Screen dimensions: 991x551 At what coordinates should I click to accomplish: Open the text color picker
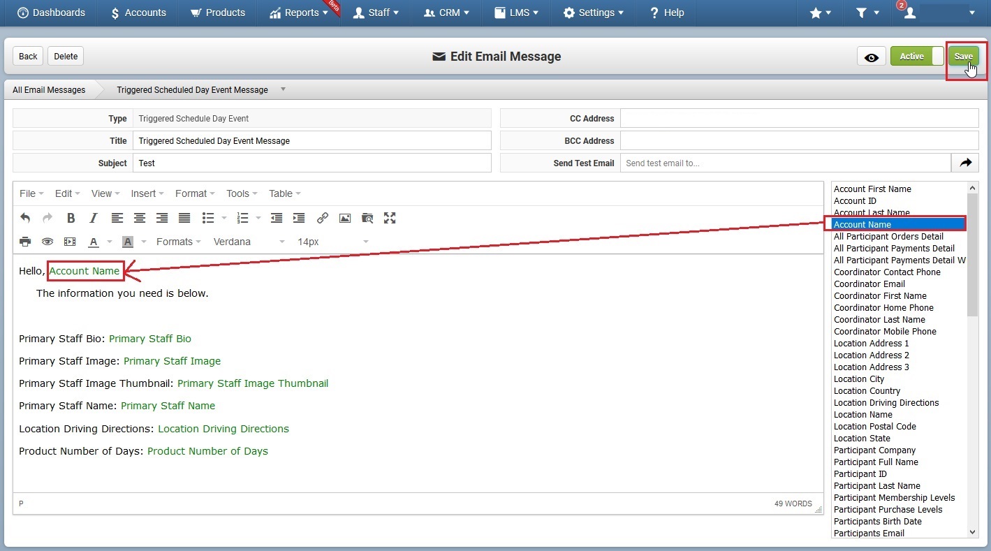click(x=94, y=242)
